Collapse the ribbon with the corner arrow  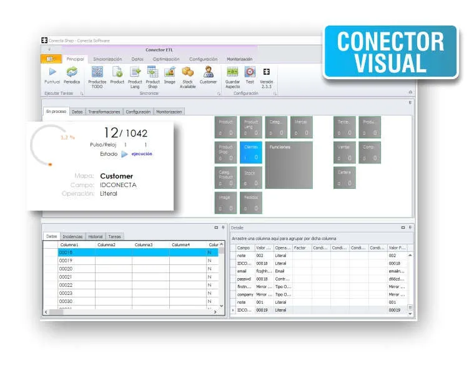[410, 92]
